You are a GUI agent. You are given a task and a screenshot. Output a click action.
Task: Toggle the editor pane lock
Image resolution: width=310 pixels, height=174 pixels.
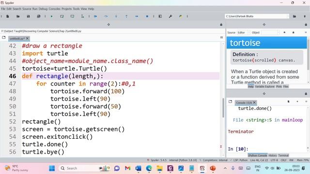click(x=221, y=25)
